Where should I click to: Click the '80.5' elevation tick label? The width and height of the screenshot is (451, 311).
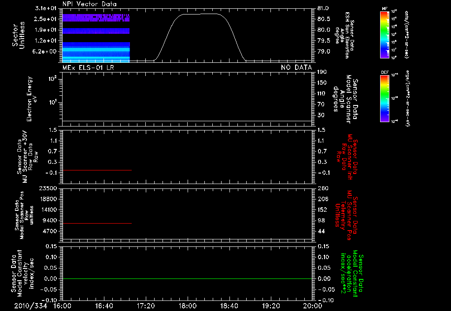pyautogui.click(x=323, y=19)
